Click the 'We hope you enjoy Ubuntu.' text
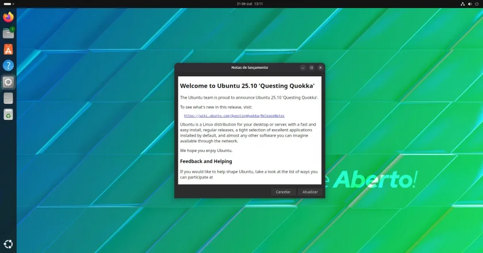Screen dimensions: 483x253 click(206, 151)
